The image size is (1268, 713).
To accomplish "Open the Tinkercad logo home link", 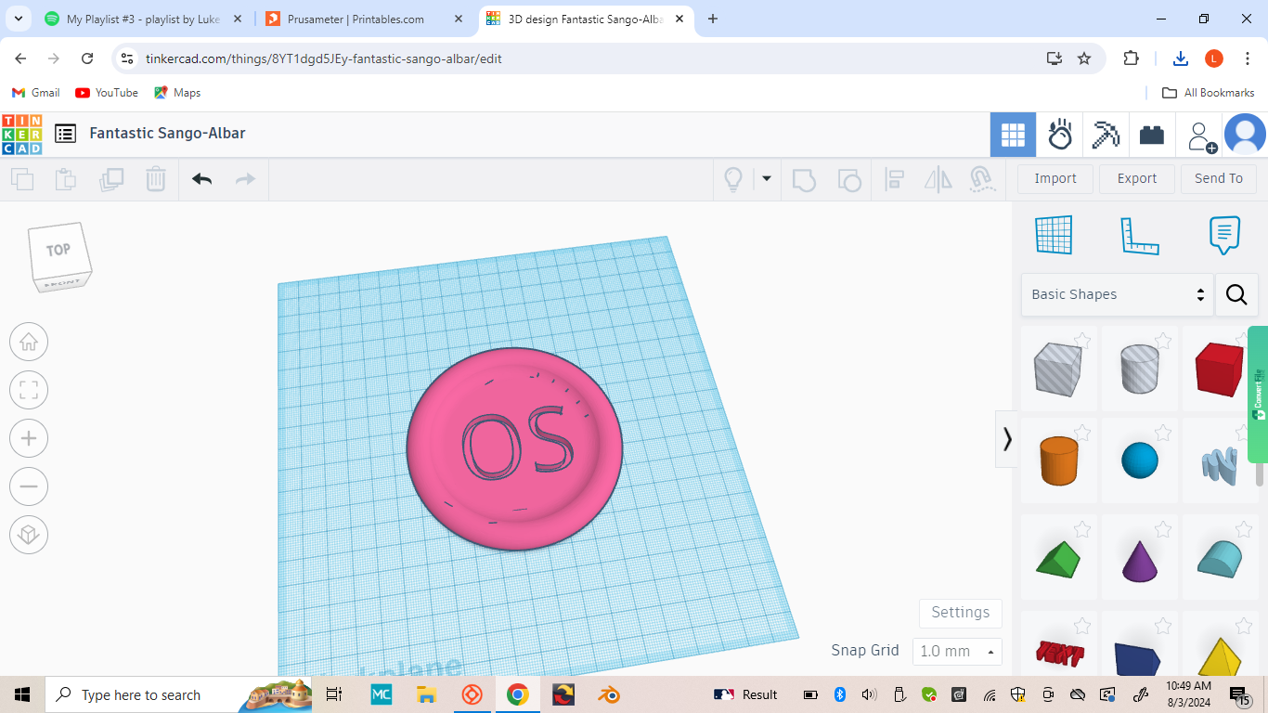I will tap(21, 135).
